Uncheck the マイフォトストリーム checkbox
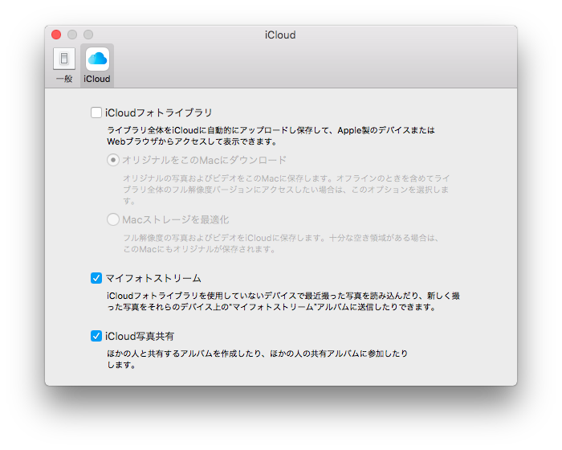The width and height of the screenshot is (562, 450). point(96,278)
